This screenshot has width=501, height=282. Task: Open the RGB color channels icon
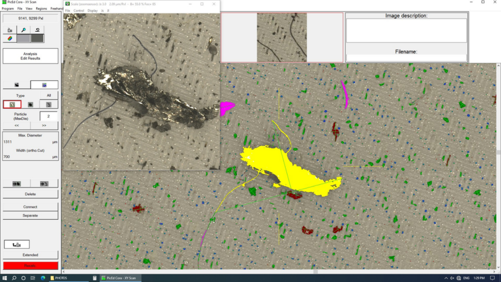(x=10, y=38)
